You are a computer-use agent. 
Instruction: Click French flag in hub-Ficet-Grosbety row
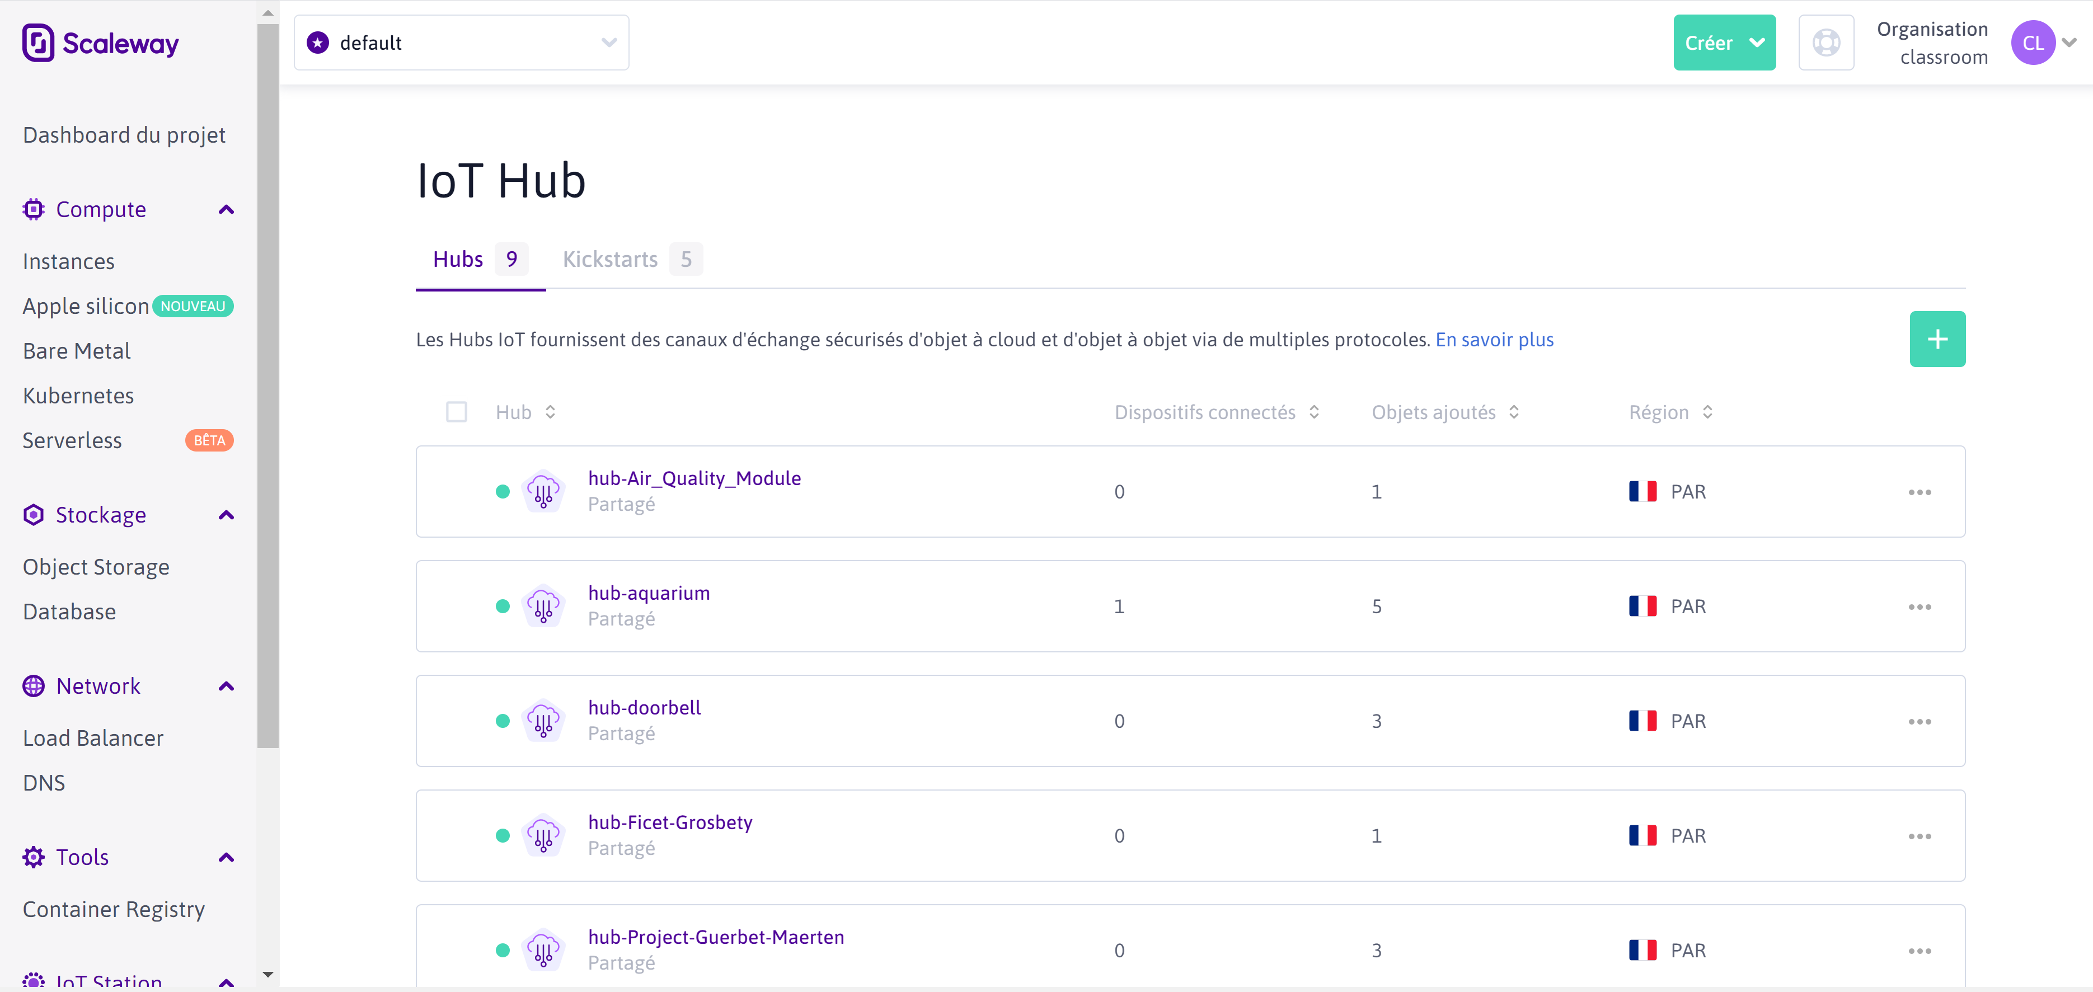[1642, 835]
